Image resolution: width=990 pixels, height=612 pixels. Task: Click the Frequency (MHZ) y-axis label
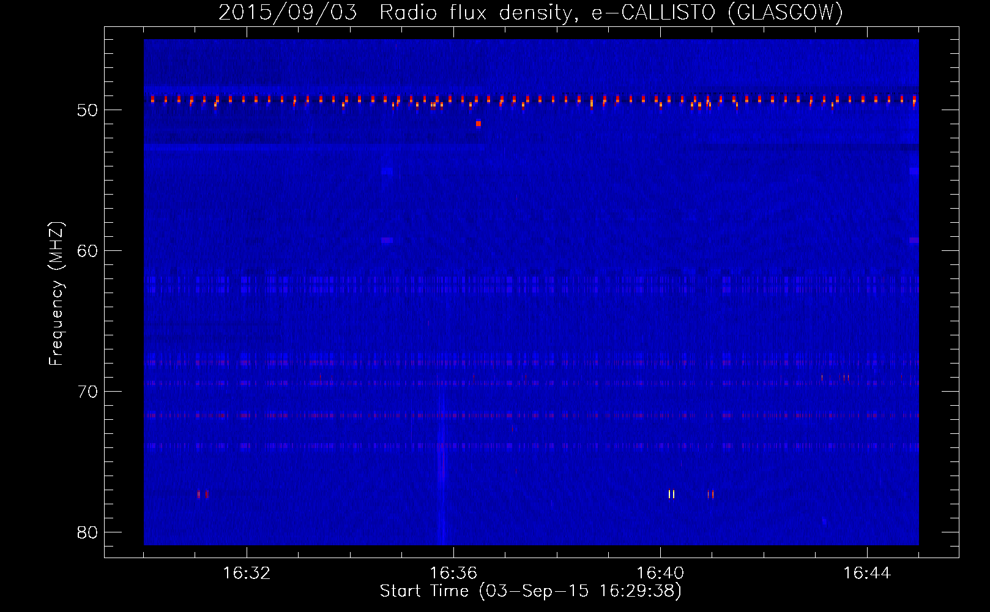click(x=56, y=294)
